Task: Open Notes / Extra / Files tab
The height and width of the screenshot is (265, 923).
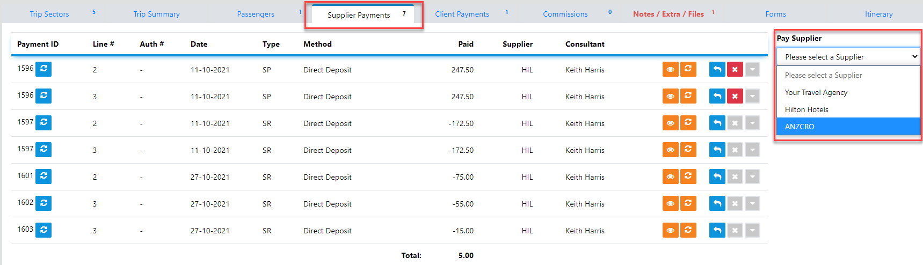Action: coord(668,14)
